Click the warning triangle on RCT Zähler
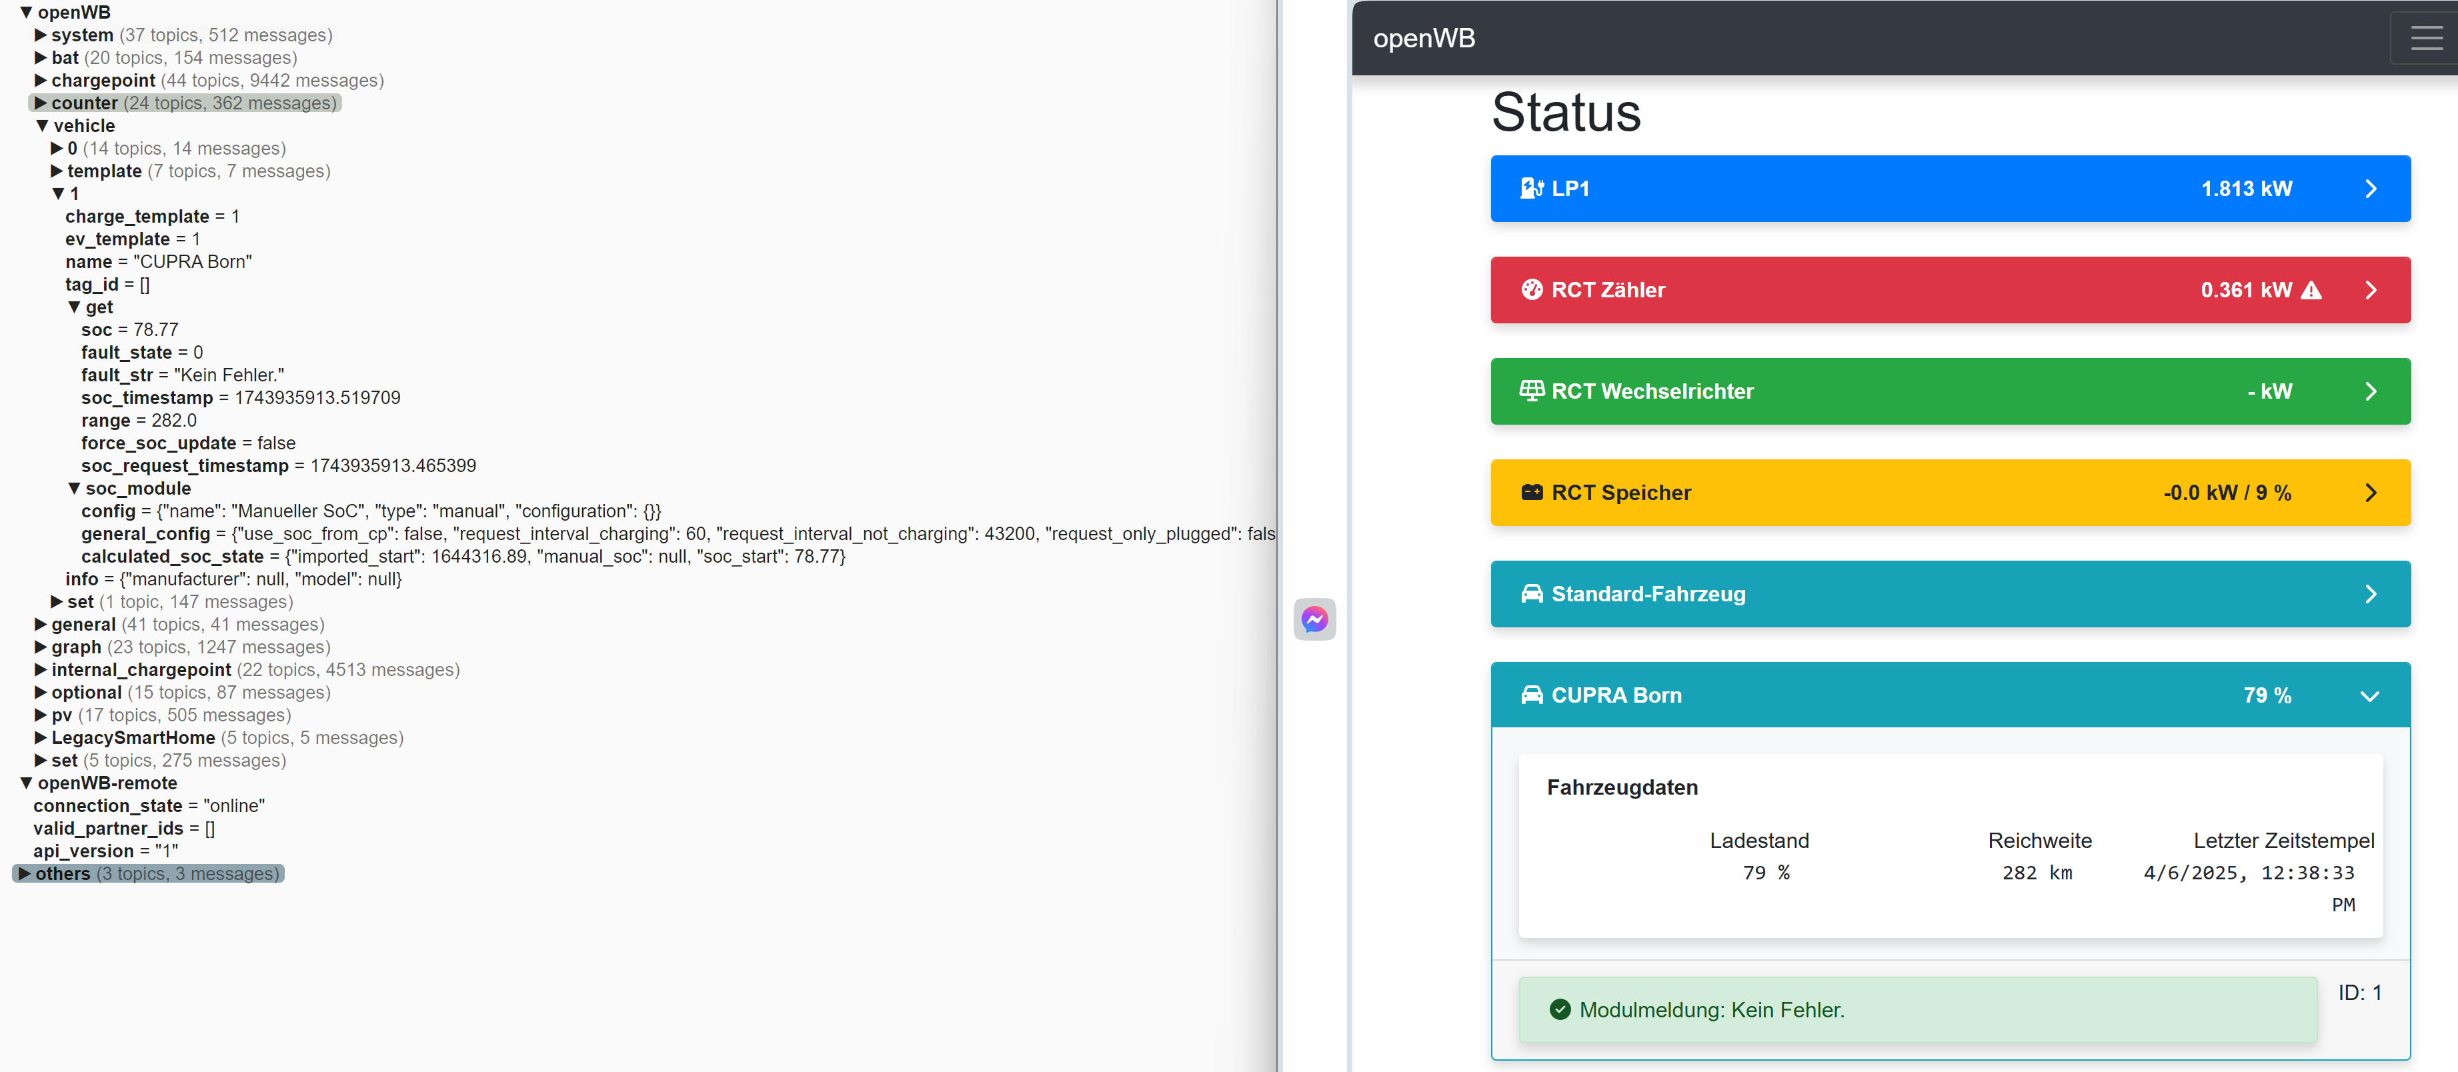This screenshot has width=2458, height=1072. (x=2311, y=290)
